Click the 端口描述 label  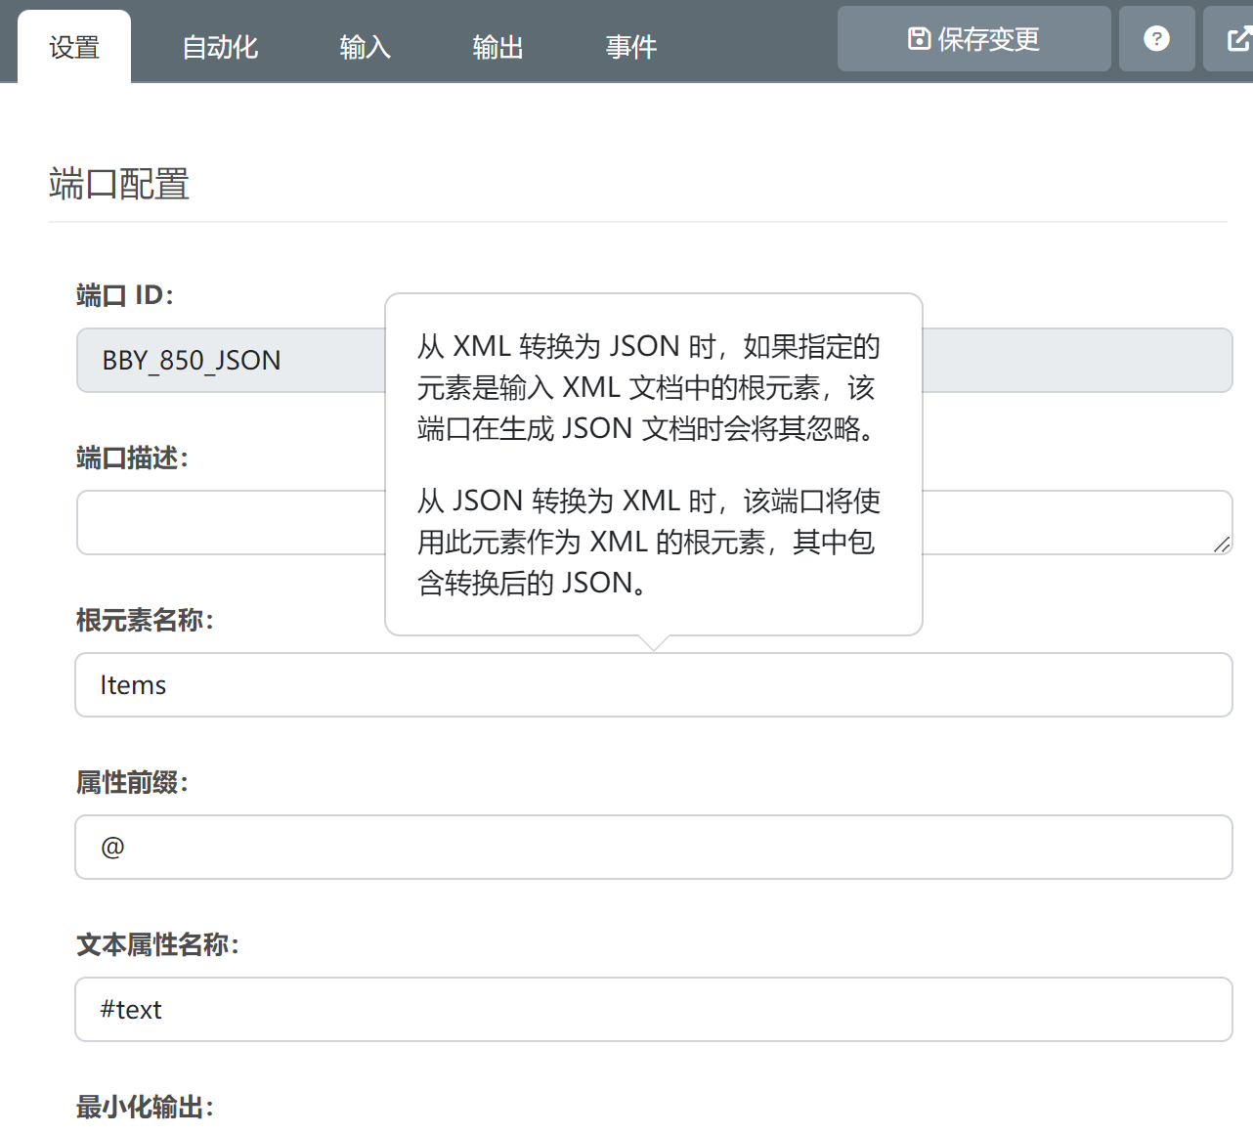coord(132,458)
